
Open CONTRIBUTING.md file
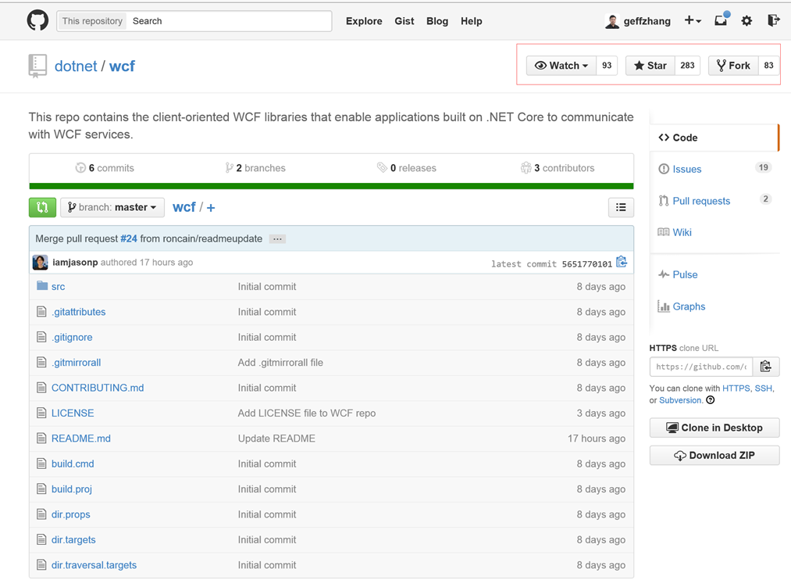tap(98, 388)
